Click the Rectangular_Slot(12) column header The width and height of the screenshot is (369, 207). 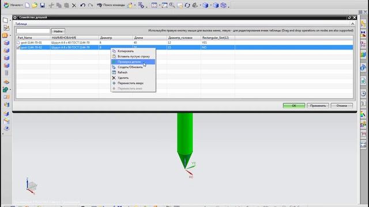(218, 38)
